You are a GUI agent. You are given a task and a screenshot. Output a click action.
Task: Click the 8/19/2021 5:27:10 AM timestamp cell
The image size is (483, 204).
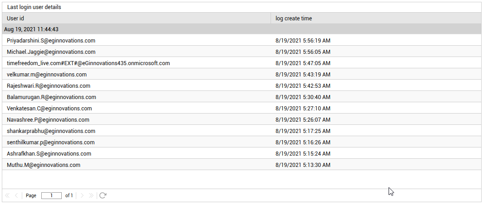pos(303,109)
